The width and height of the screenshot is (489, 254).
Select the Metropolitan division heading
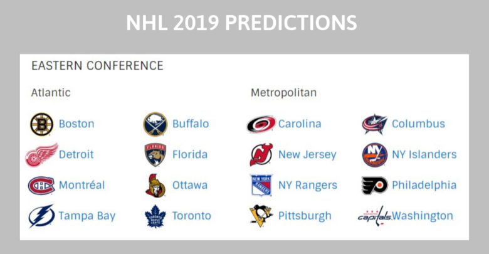[284, 93]
